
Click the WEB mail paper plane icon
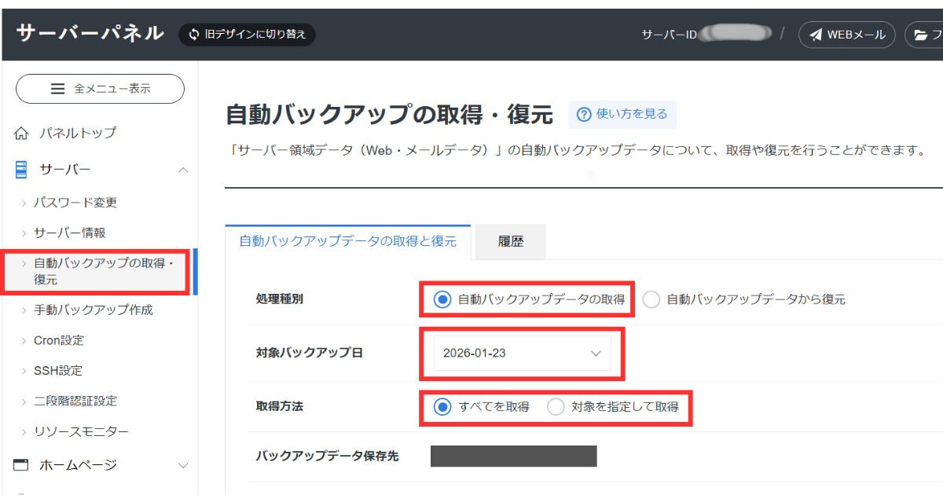(x=816, y=35)
